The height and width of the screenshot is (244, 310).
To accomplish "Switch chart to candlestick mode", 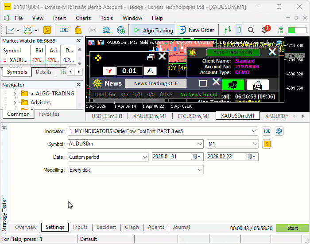I will (x=240, y=30).
